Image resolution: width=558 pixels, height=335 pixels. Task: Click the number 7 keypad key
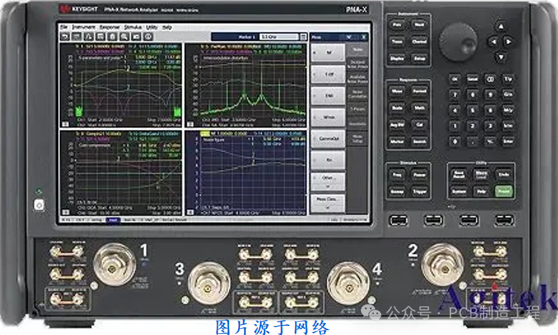[x=454, y=95]
